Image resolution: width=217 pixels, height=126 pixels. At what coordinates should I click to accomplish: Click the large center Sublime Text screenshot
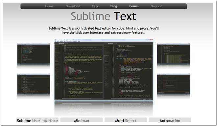104,70
